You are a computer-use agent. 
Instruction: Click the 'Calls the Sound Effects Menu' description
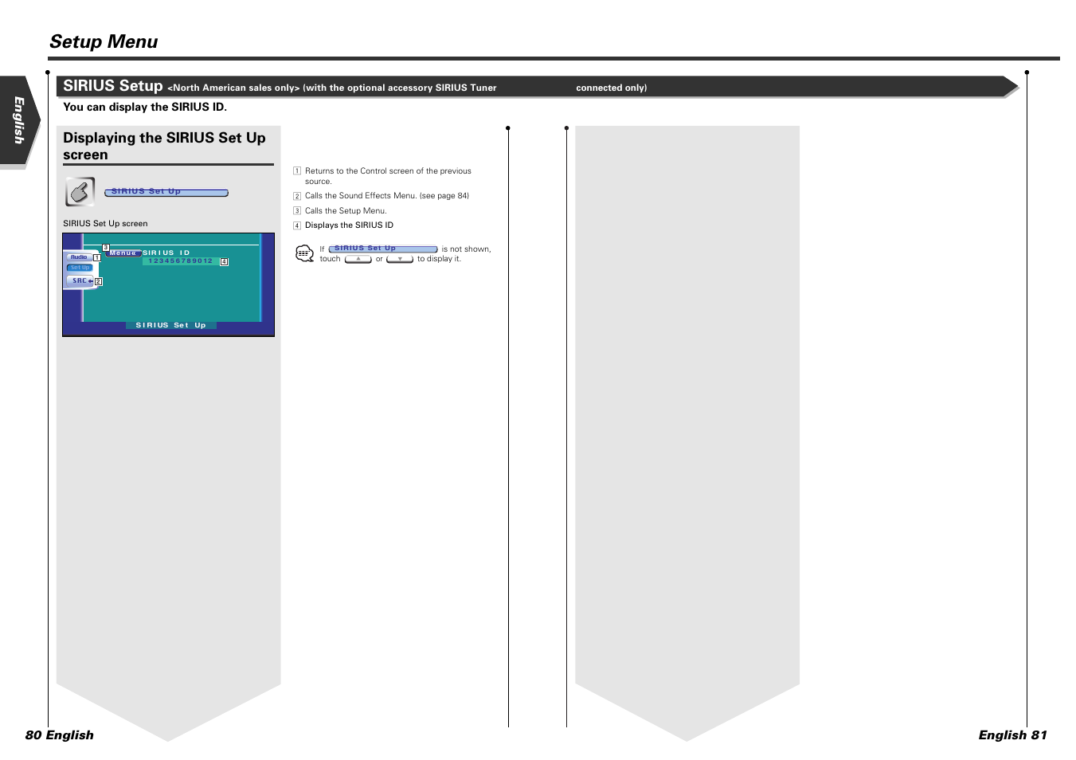387,196
